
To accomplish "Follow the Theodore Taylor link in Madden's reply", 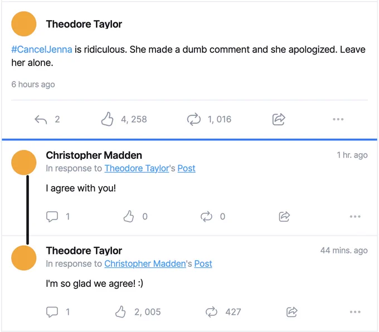I will (137, 168).
